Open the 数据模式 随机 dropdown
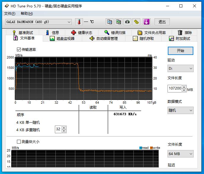 (x=181, y=110)
